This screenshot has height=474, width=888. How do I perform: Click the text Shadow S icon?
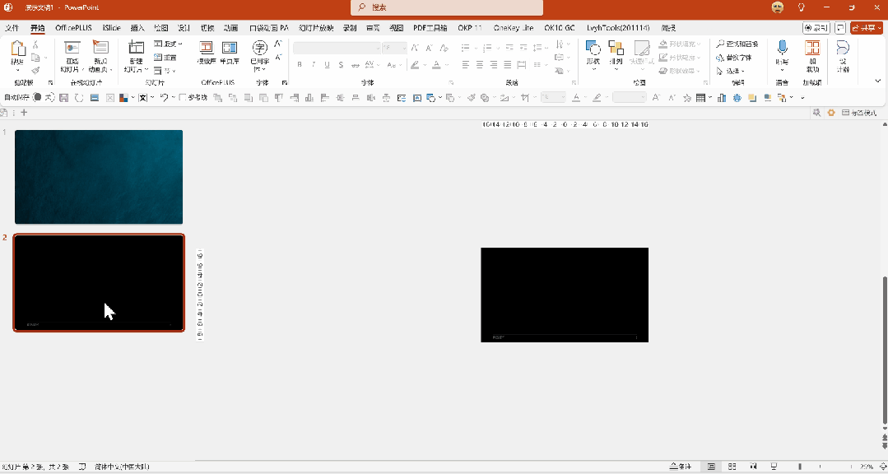(341, 65)
